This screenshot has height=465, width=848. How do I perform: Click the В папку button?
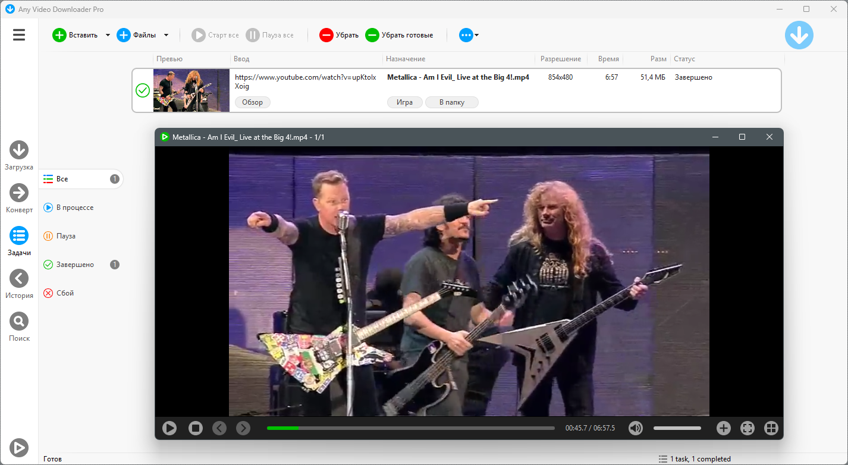click(452, 102)
